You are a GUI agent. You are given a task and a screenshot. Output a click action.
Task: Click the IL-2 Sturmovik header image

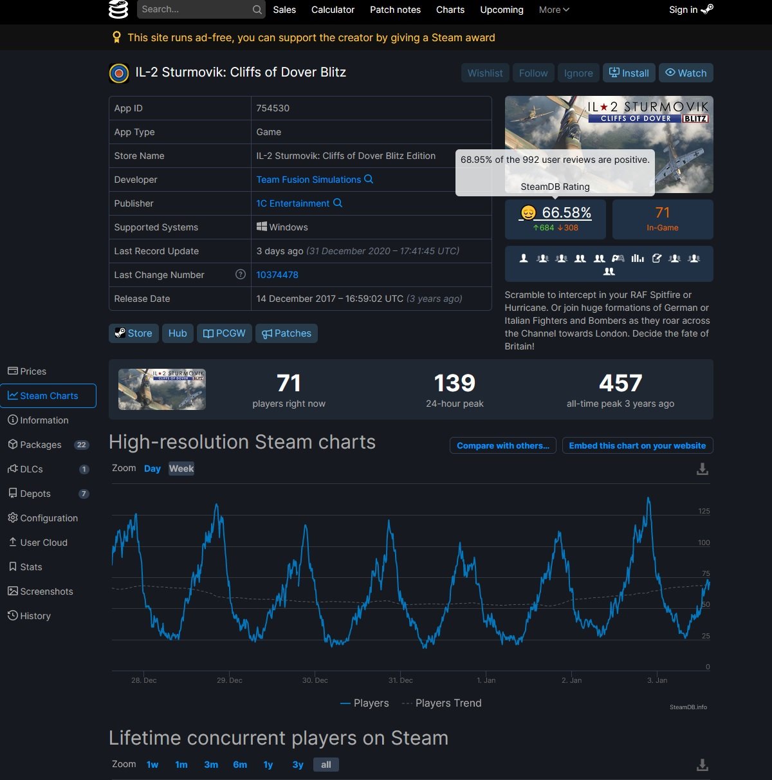(x=609, y=144)
